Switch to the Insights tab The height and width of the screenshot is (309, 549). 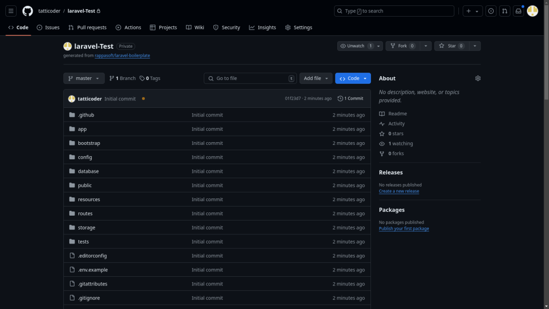coord(262,27)
